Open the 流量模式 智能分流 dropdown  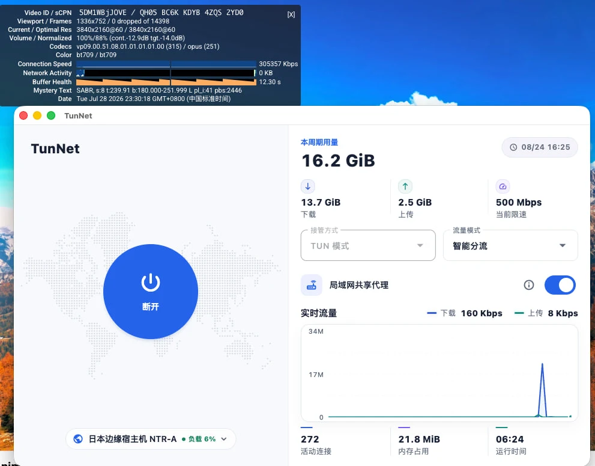pos(510,245)
